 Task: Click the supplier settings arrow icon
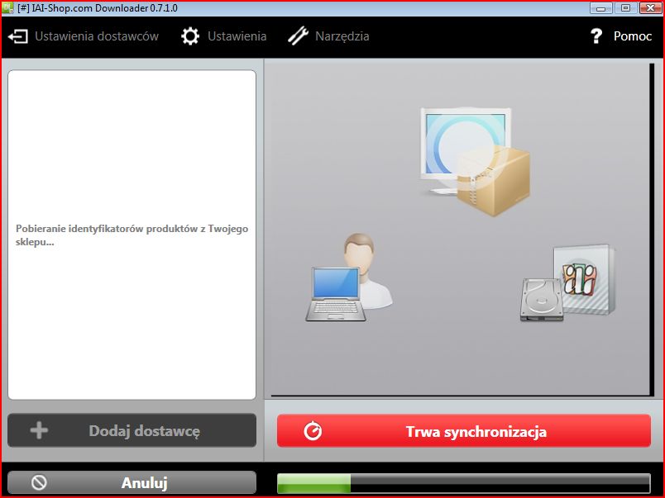[x=18, y=36]
